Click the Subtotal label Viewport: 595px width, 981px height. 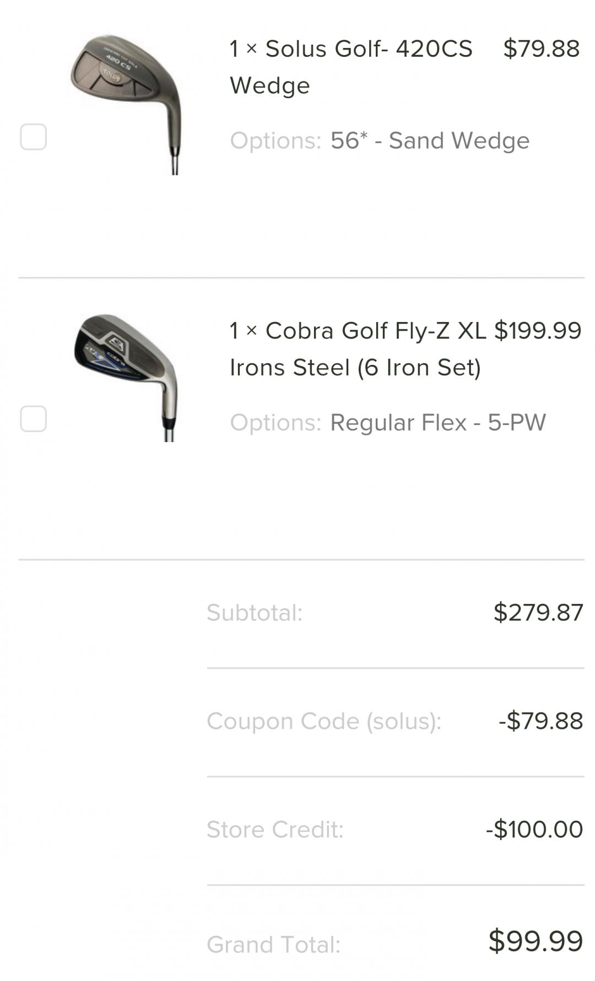[x=255, y=613]
